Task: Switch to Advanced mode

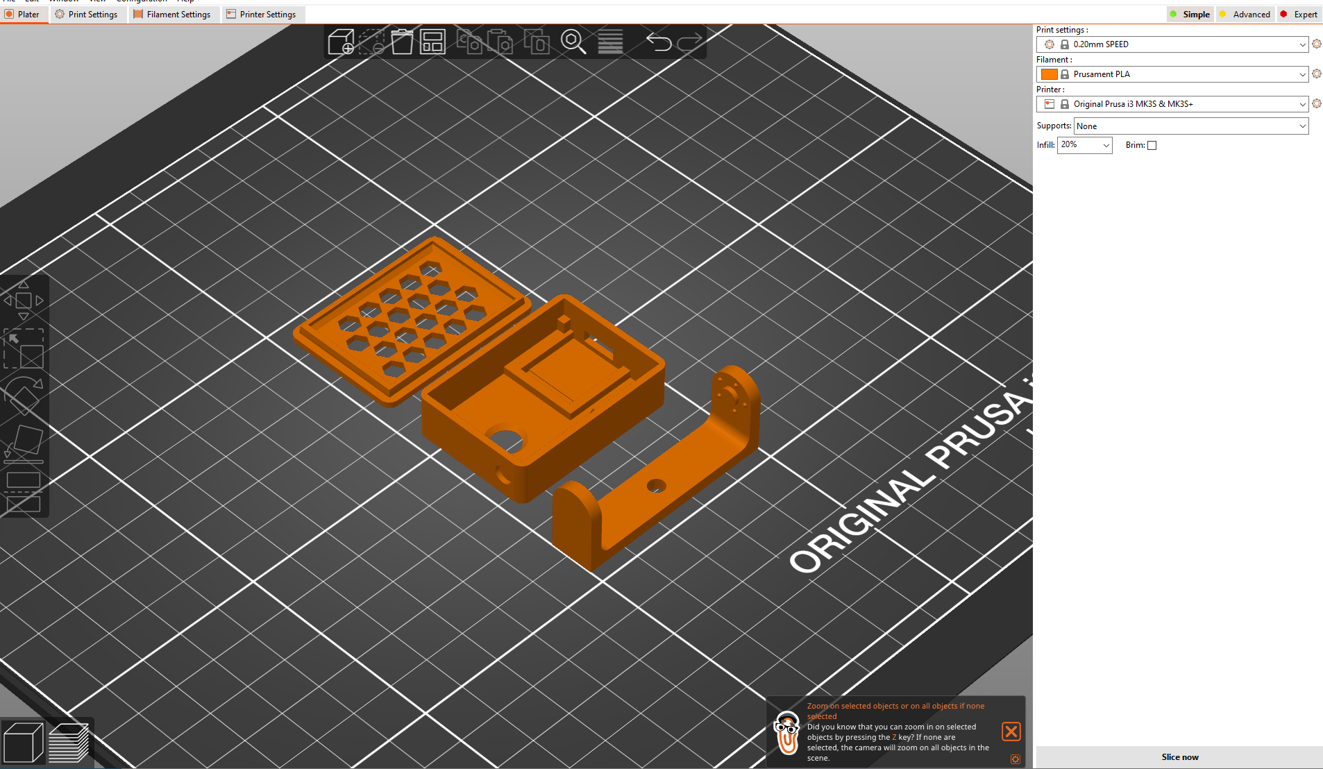Action: coord(1245,14)
